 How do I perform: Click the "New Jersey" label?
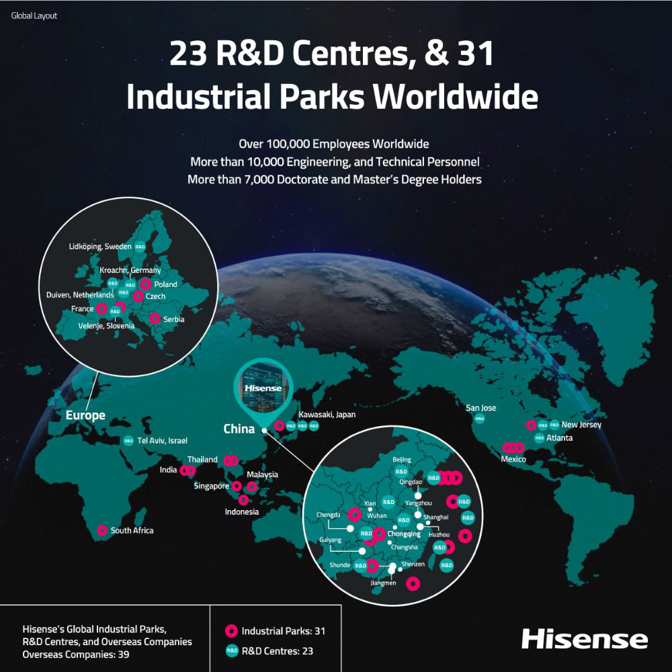pos(581,425)
